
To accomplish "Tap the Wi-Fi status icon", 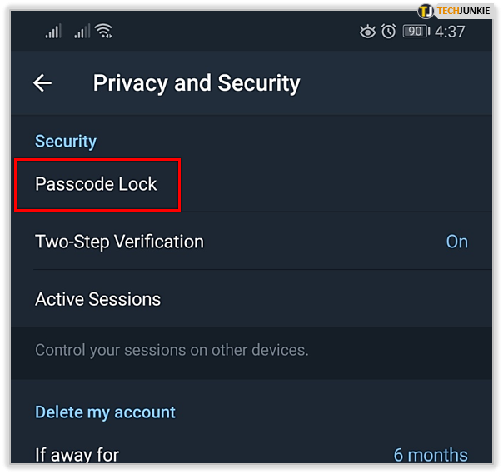I will pyautogui.click(x=104, y=32).
